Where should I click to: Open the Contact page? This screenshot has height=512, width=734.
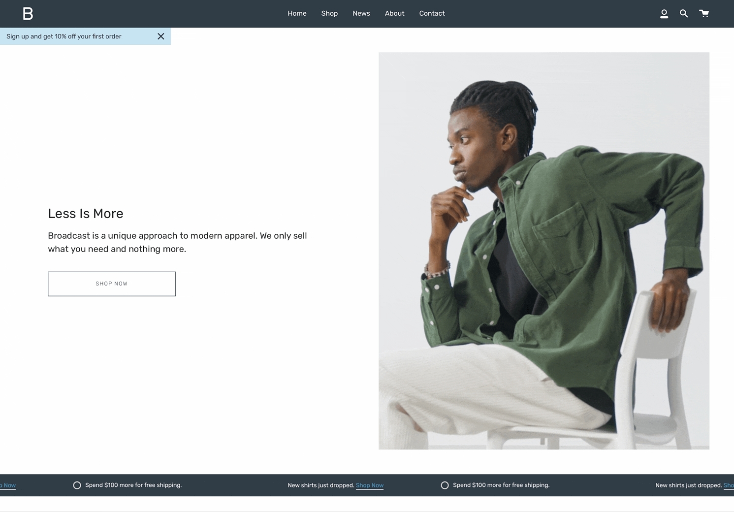coord(432,13)
